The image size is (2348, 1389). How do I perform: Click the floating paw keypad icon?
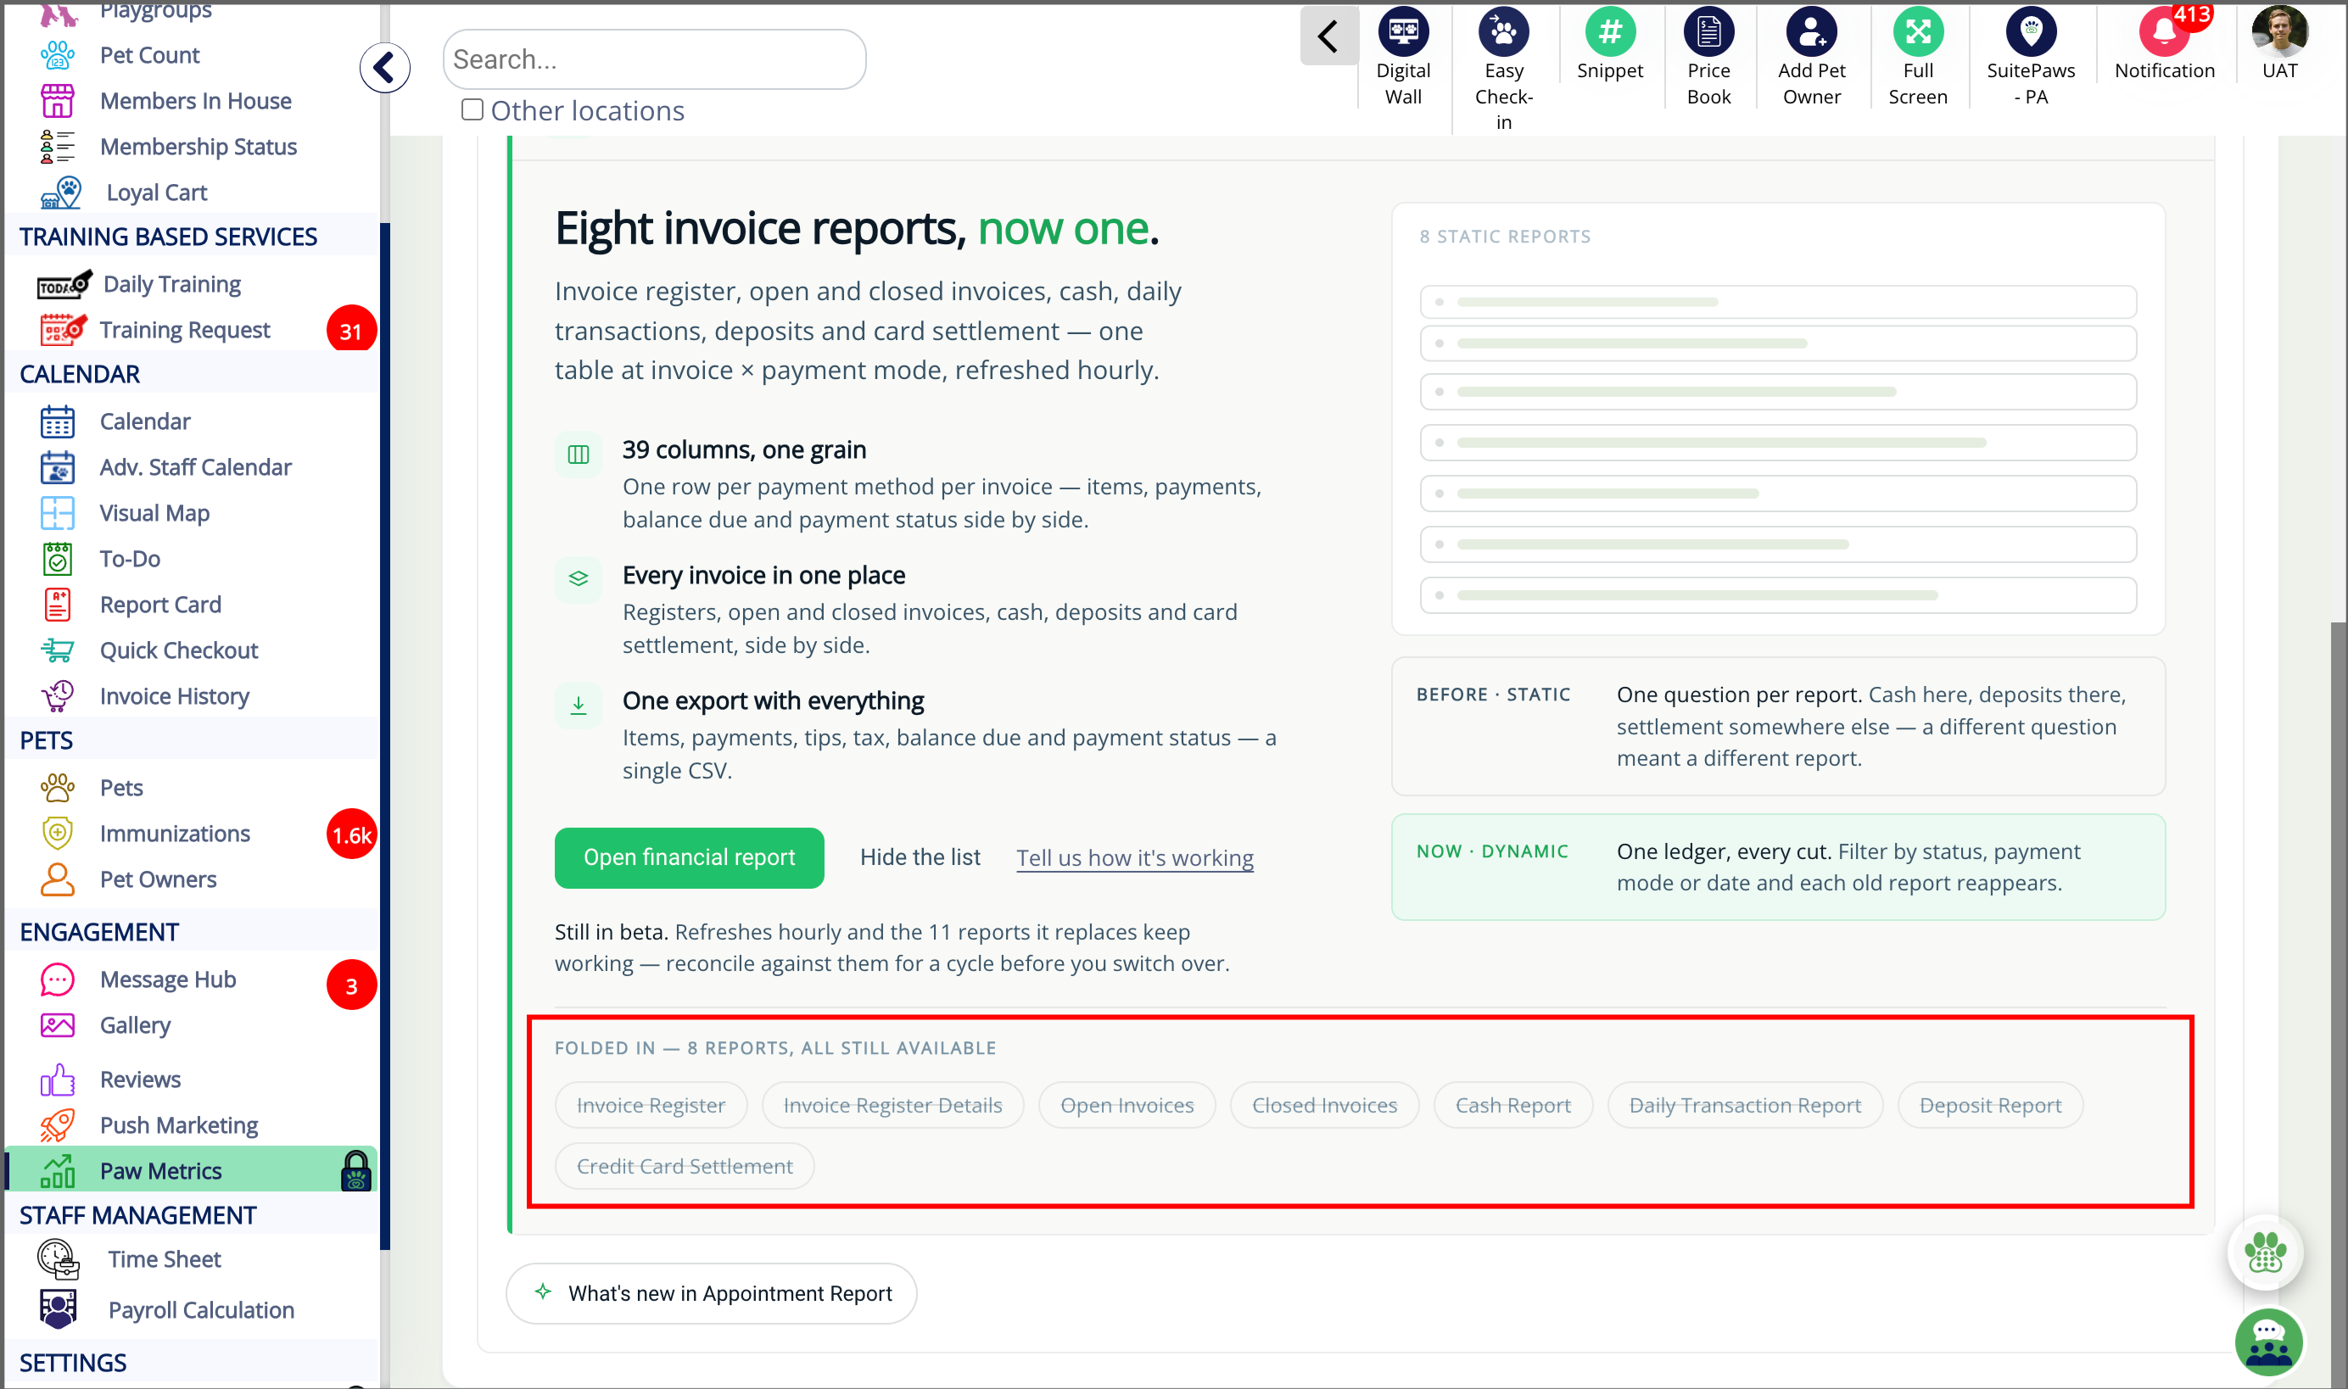[2264, 1252]
